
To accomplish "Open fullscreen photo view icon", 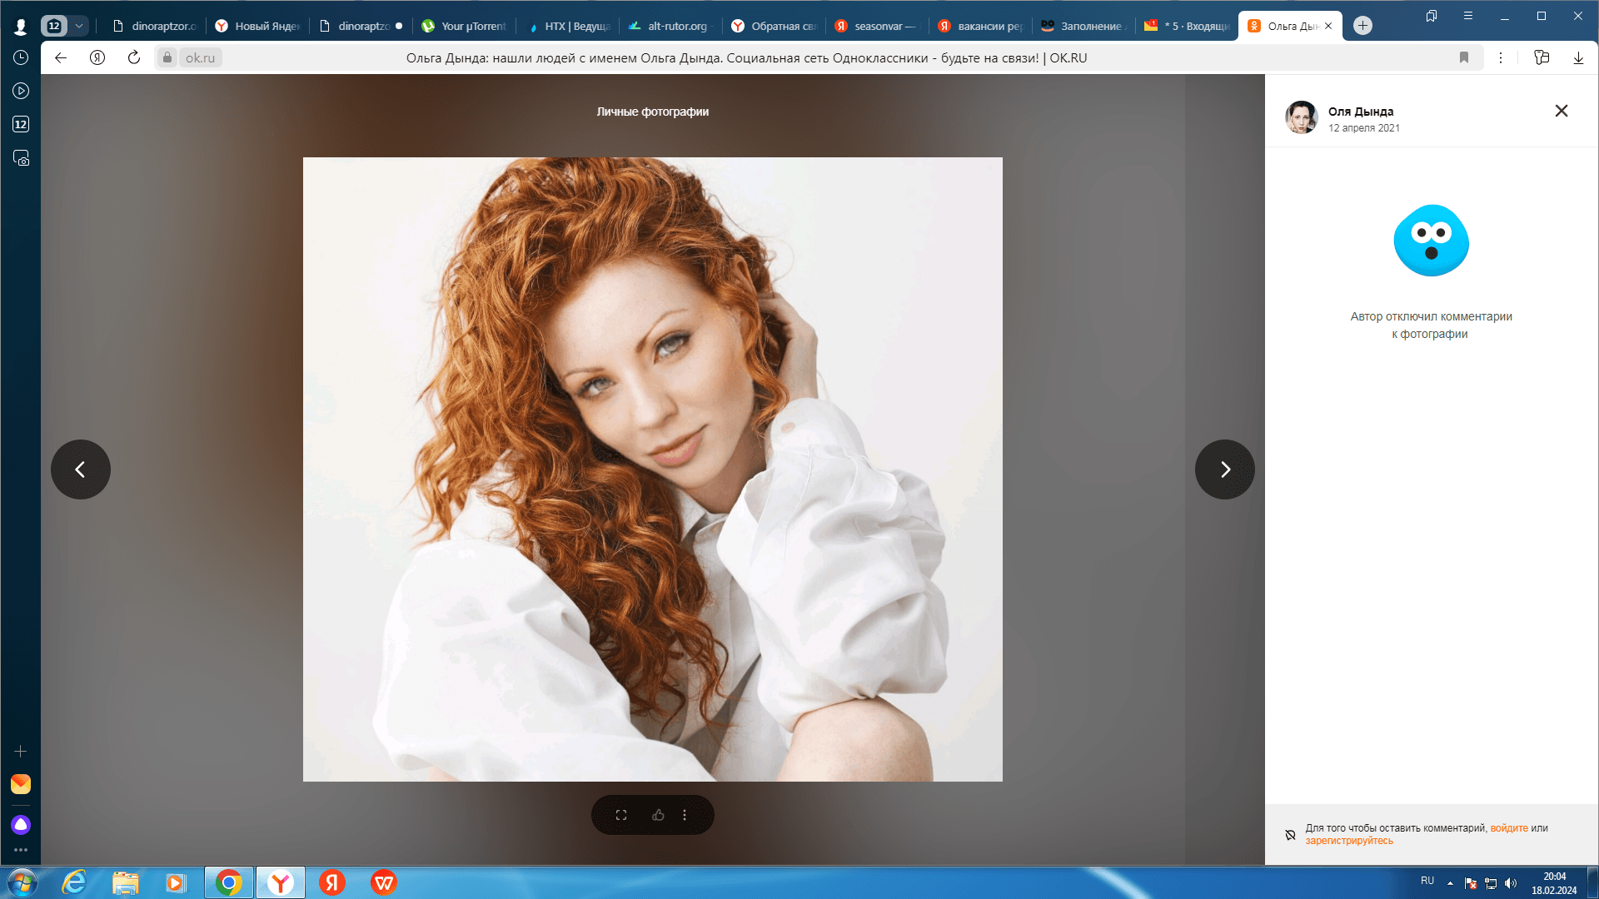I will click(621, 815).
